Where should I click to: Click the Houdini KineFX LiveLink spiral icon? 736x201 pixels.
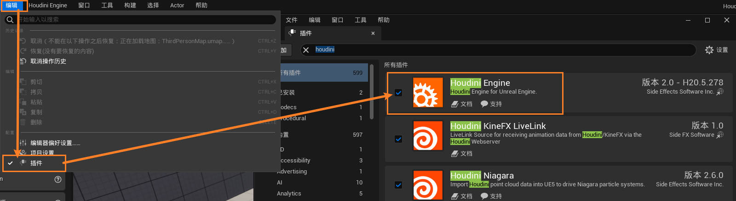pos(428,135)
